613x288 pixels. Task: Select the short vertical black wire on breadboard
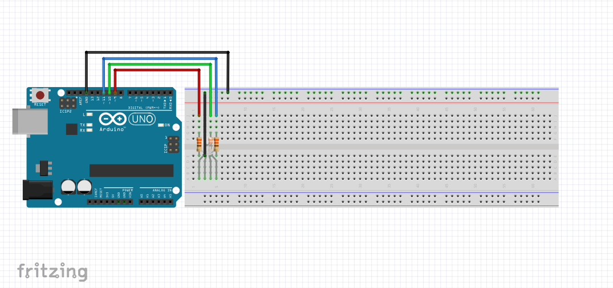click(x=205, y=124)
